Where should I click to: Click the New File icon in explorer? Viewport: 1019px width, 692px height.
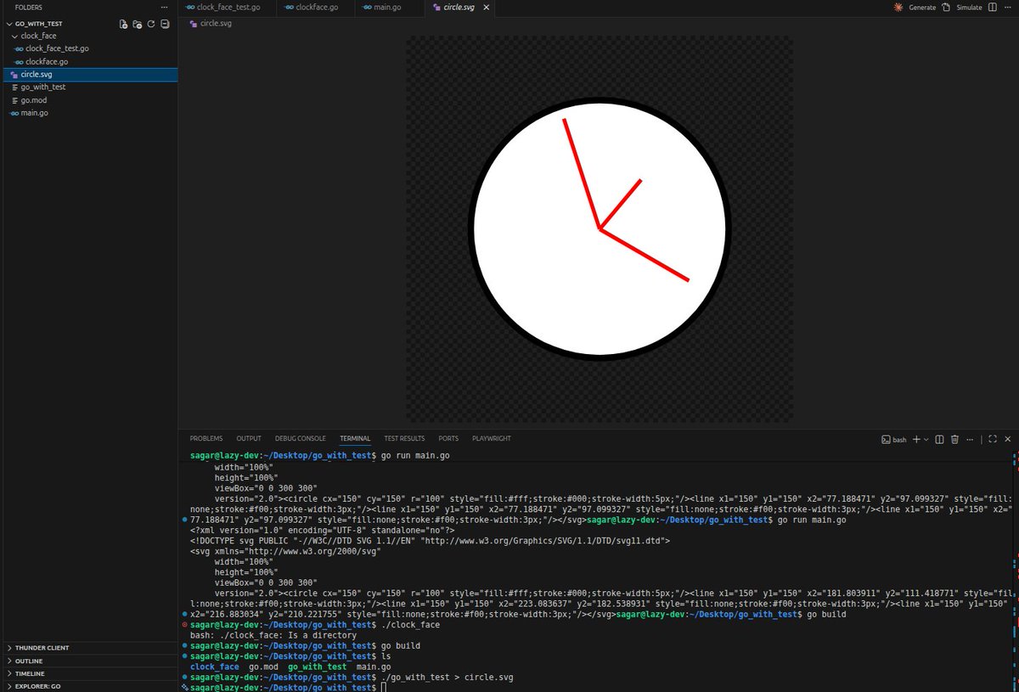pyautogui.click(x=123, y=24)
